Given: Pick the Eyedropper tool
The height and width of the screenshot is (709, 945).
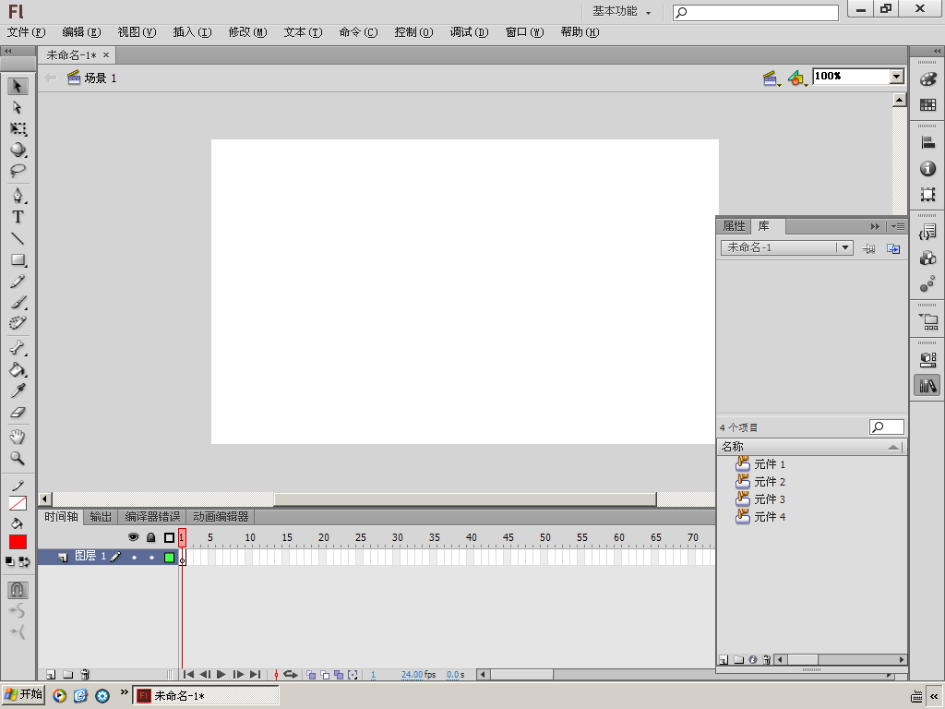Looking at the screenshot, I should pos(18,391).
